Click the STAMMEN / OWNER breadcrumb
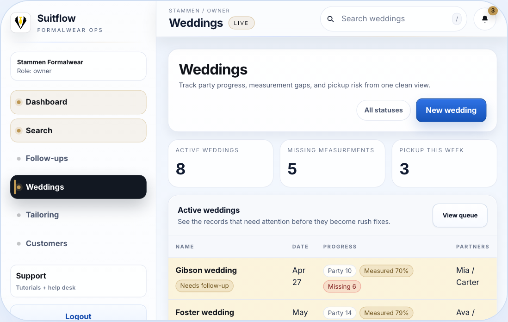 pos(199,11)
